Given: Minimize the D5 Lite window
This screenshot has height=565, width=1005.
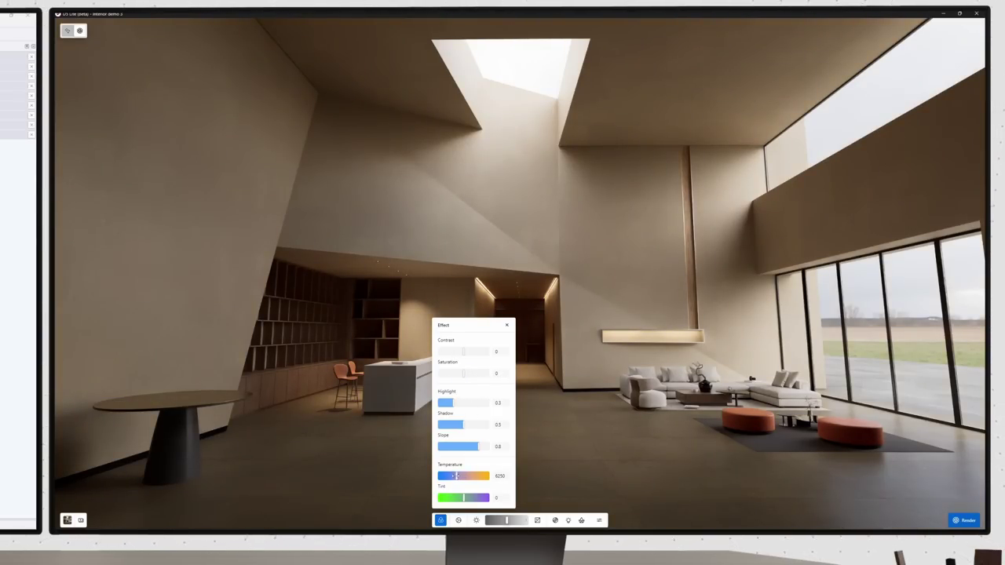Looking at the screenshot, I should 942,13.
